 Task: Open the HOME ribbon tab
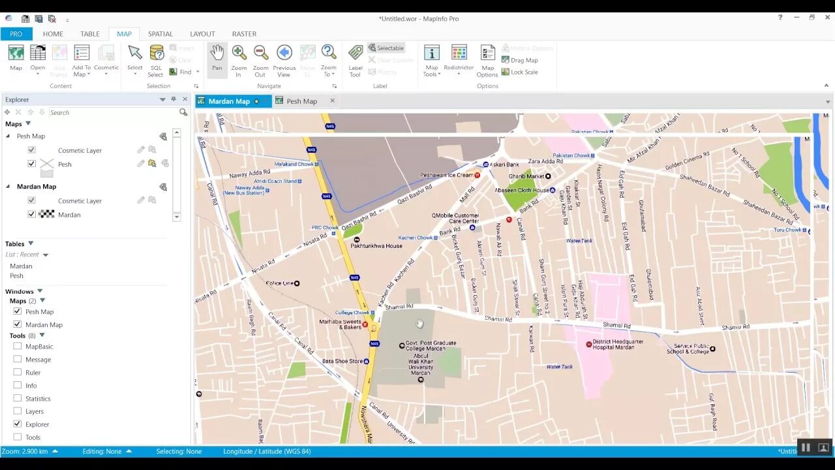pyautogui.click(x=53, y=34)
